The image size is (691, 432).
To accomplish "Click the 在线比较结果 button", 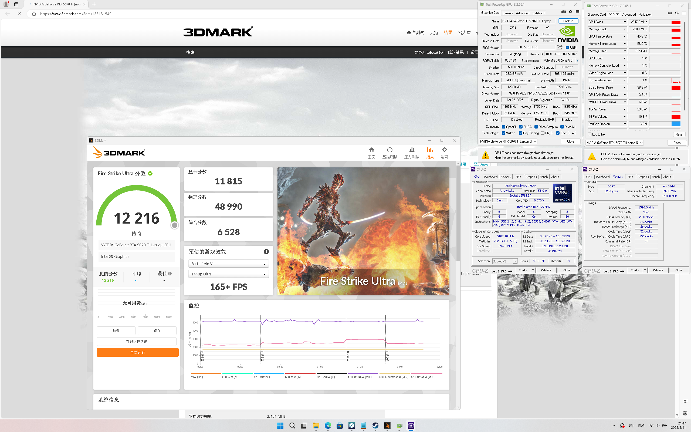I will tap(137, 342).
